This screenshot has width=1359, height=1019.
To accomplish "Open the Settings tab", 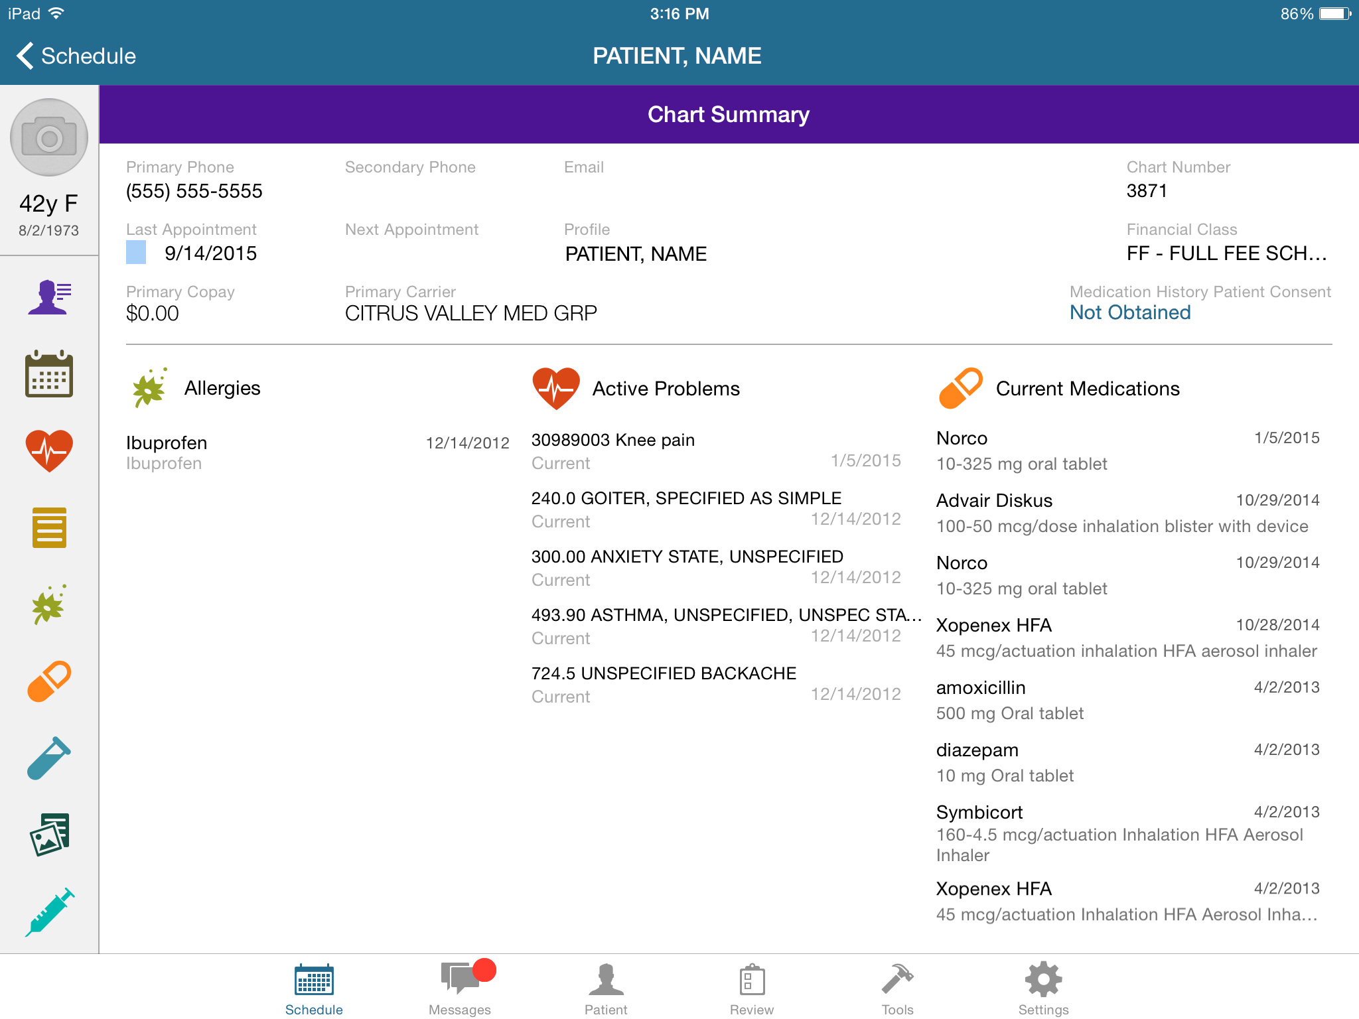I will tap(1043, 988).
